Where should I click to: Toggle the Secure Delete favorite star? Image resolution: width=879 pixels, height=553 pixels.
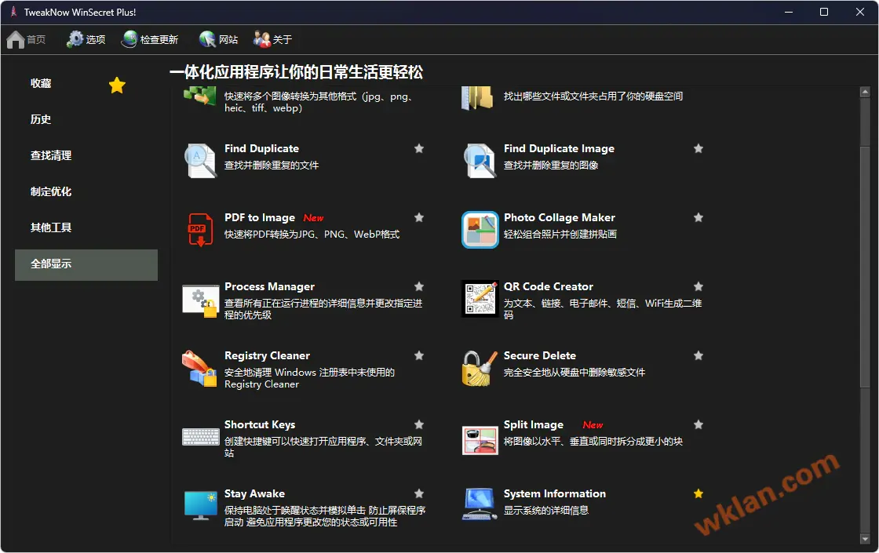tap(698, 355)
